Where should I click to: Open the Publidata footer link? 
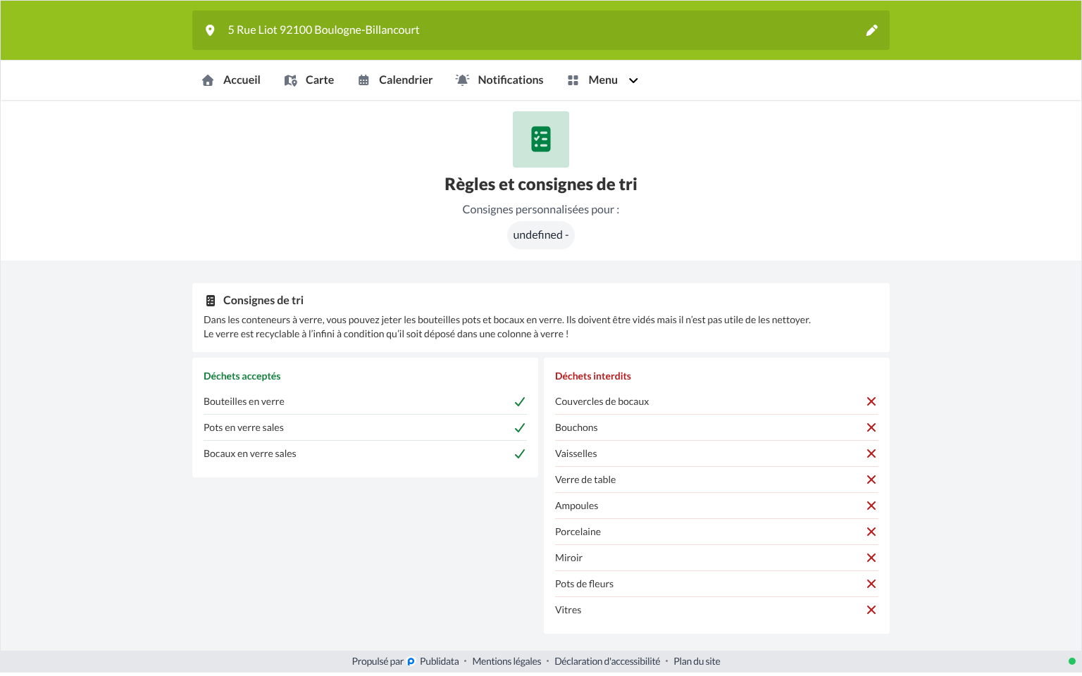(x=440, y=662)
